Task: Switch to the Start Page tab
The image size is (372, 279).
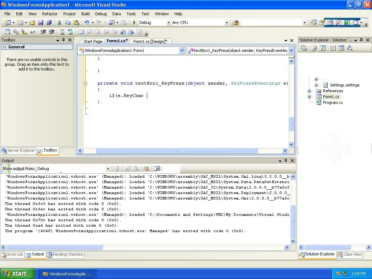Action: coord(93,41)
